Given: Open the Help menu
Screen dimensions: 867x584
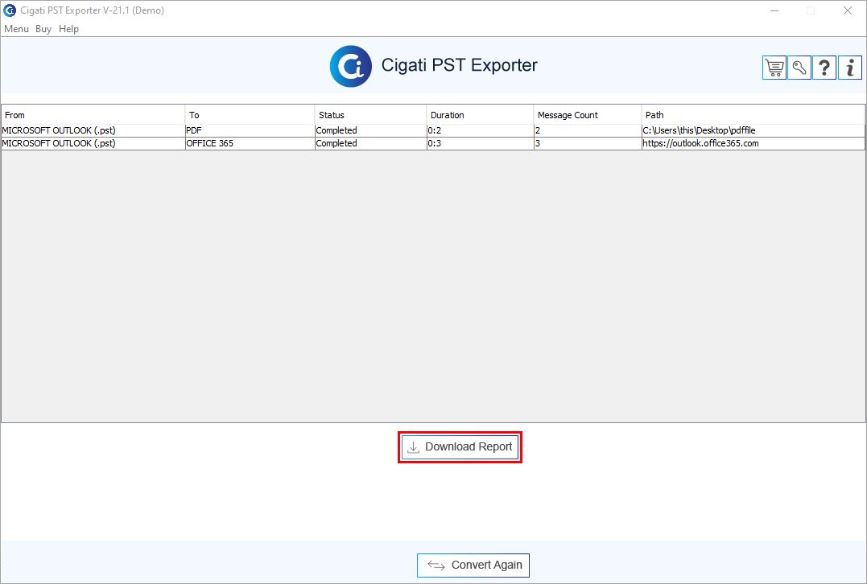Looking at the screenshot, I should point(68,29).
